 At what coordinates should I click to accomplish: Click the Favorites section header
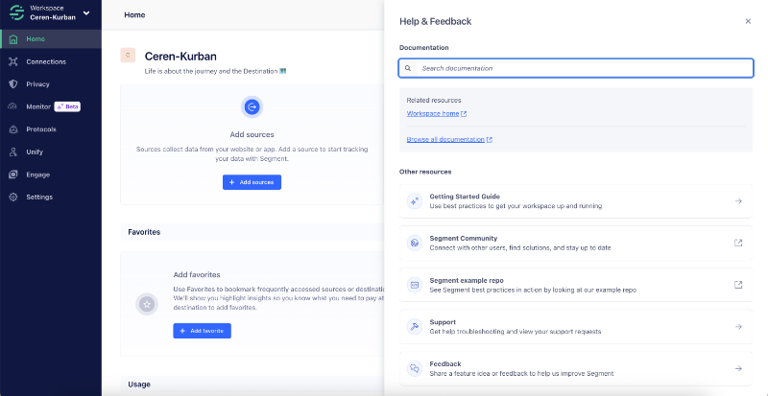144,232
